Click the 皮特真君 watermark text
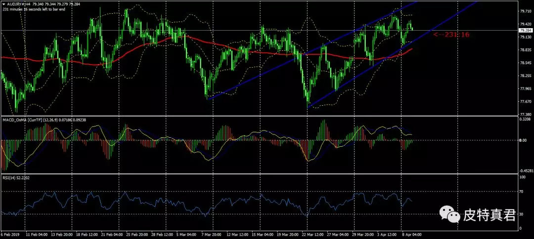This screenshot has width=534, height=239. (x=489, y=216)
